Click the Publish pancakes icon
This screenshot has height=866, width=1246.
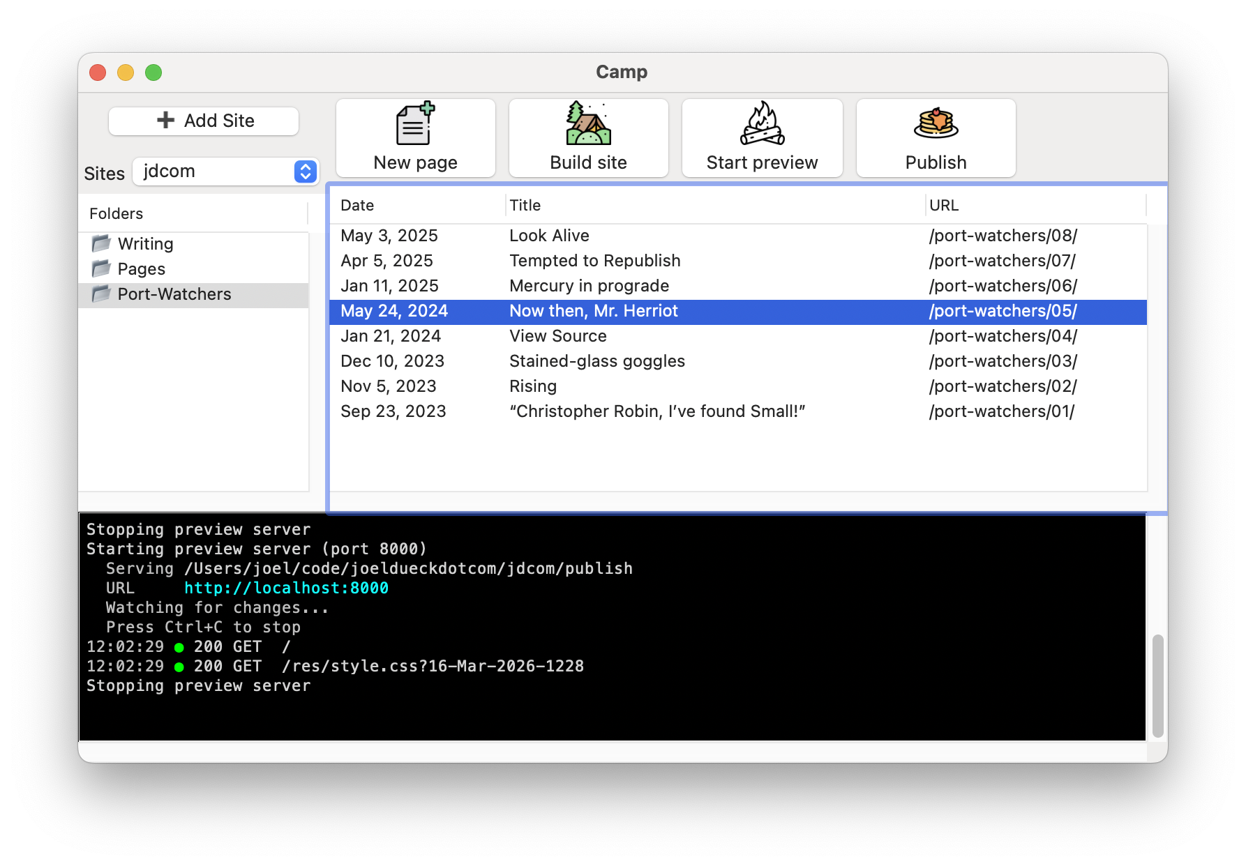pyautogui.click(x=936, y=123)
